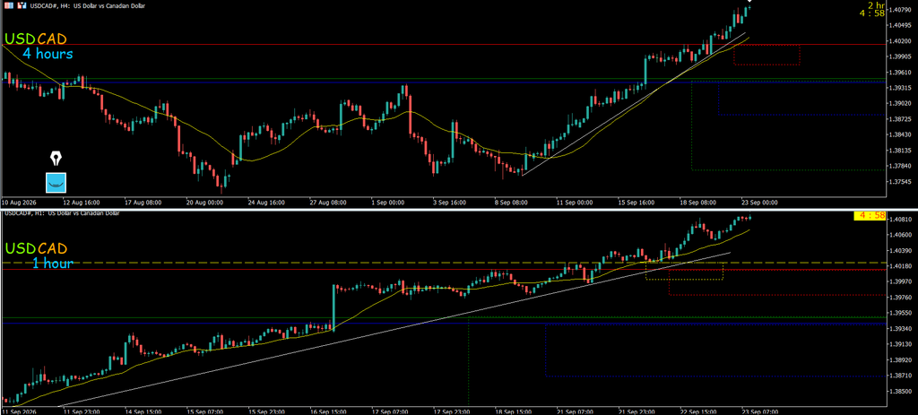The image size is (918, 415).
Task: Click the USDCAD label in the H4 chart
Action: pos(36,39)
